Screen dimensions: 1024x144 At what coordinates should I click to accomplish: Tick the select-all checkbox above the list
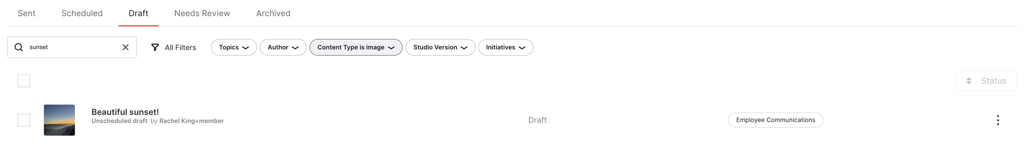24,81
